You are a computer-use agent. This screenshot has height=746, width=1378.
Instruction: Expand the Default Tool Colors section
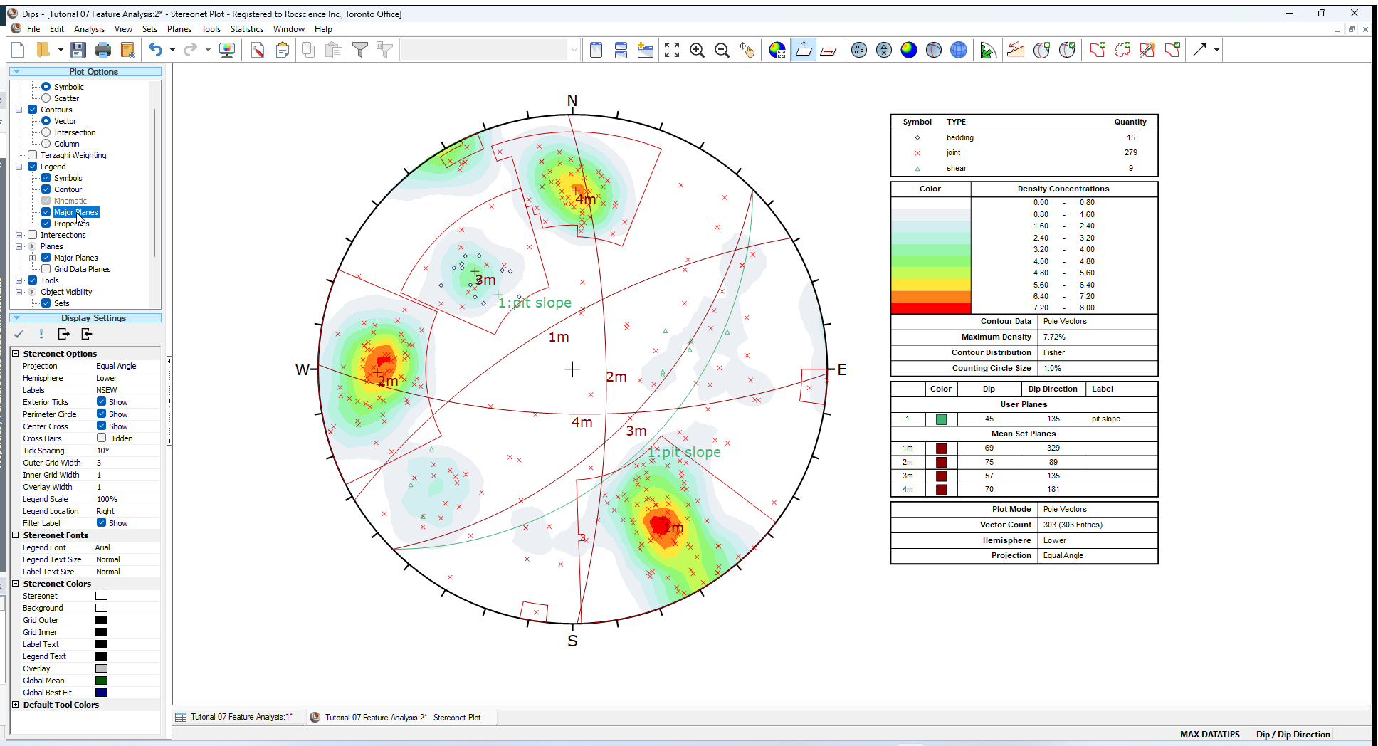coord(16,705)
